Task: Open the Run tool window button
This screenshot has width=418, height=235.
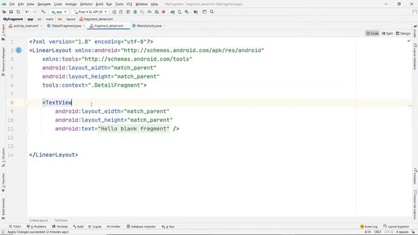Action: (168, 227)
